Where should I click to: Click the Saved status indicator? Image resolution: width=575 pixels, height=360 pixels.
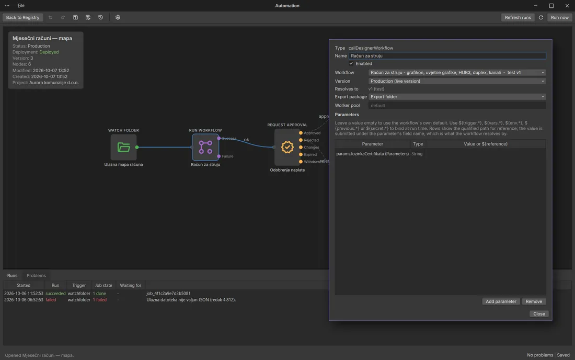pyautogui.click(x=563, y=355)
